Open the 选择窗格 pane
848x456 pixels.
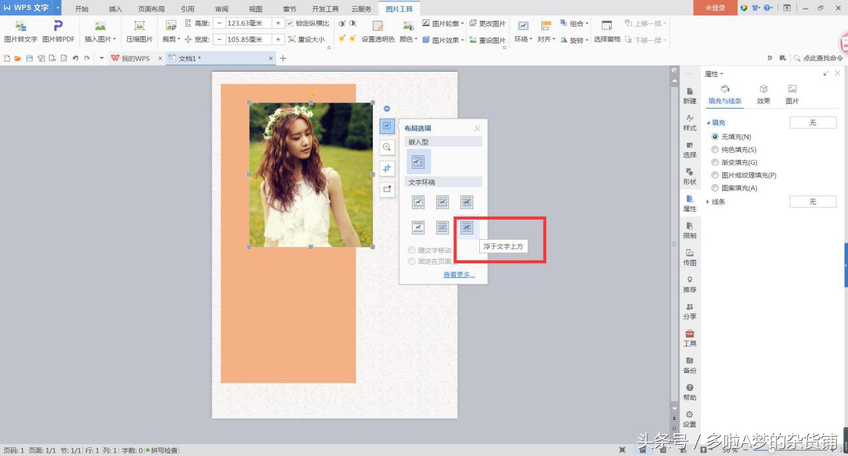point(606,31)
